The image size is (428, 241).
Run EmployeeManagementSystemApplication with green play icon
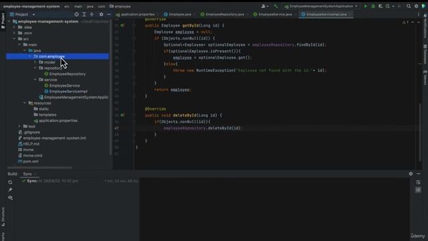pyautogui.click(x=366, y=6)
